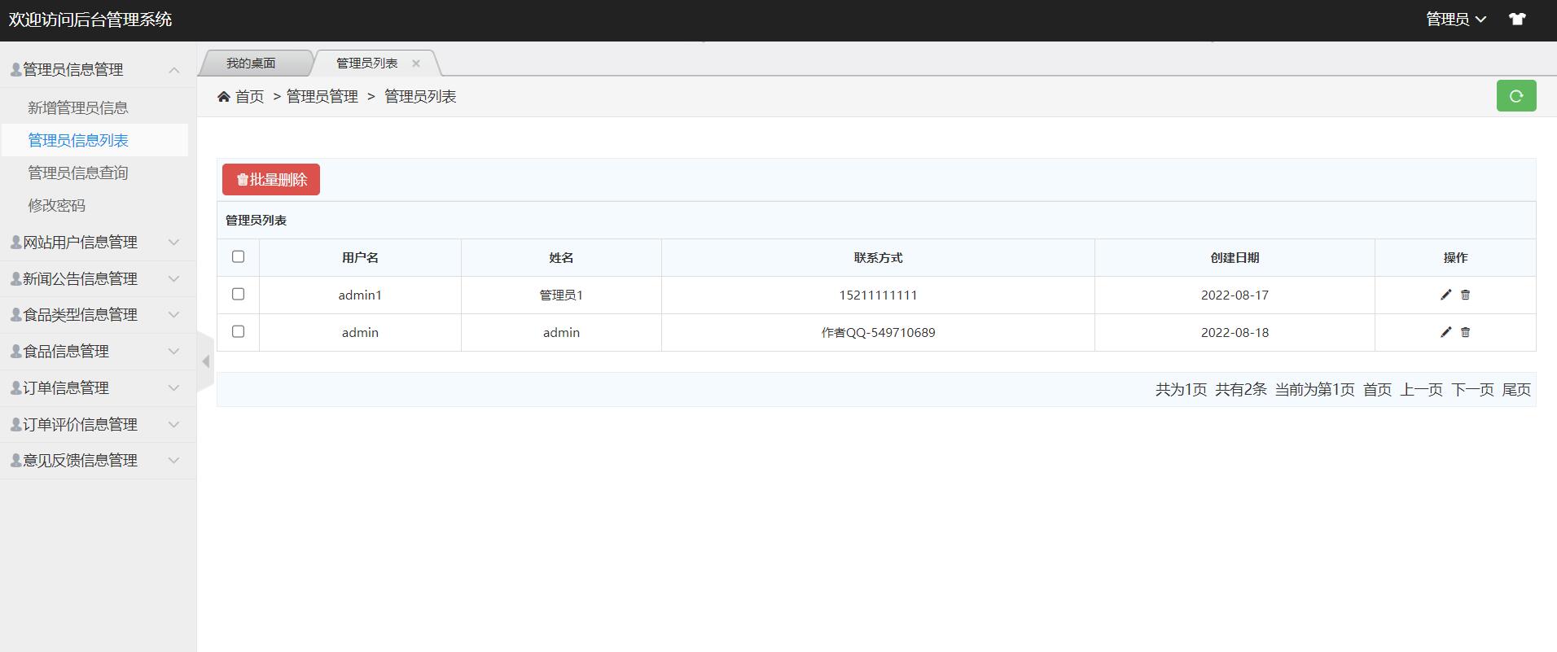Click the green refresh icon button
1557x652 pixels.
point(1516,96)
